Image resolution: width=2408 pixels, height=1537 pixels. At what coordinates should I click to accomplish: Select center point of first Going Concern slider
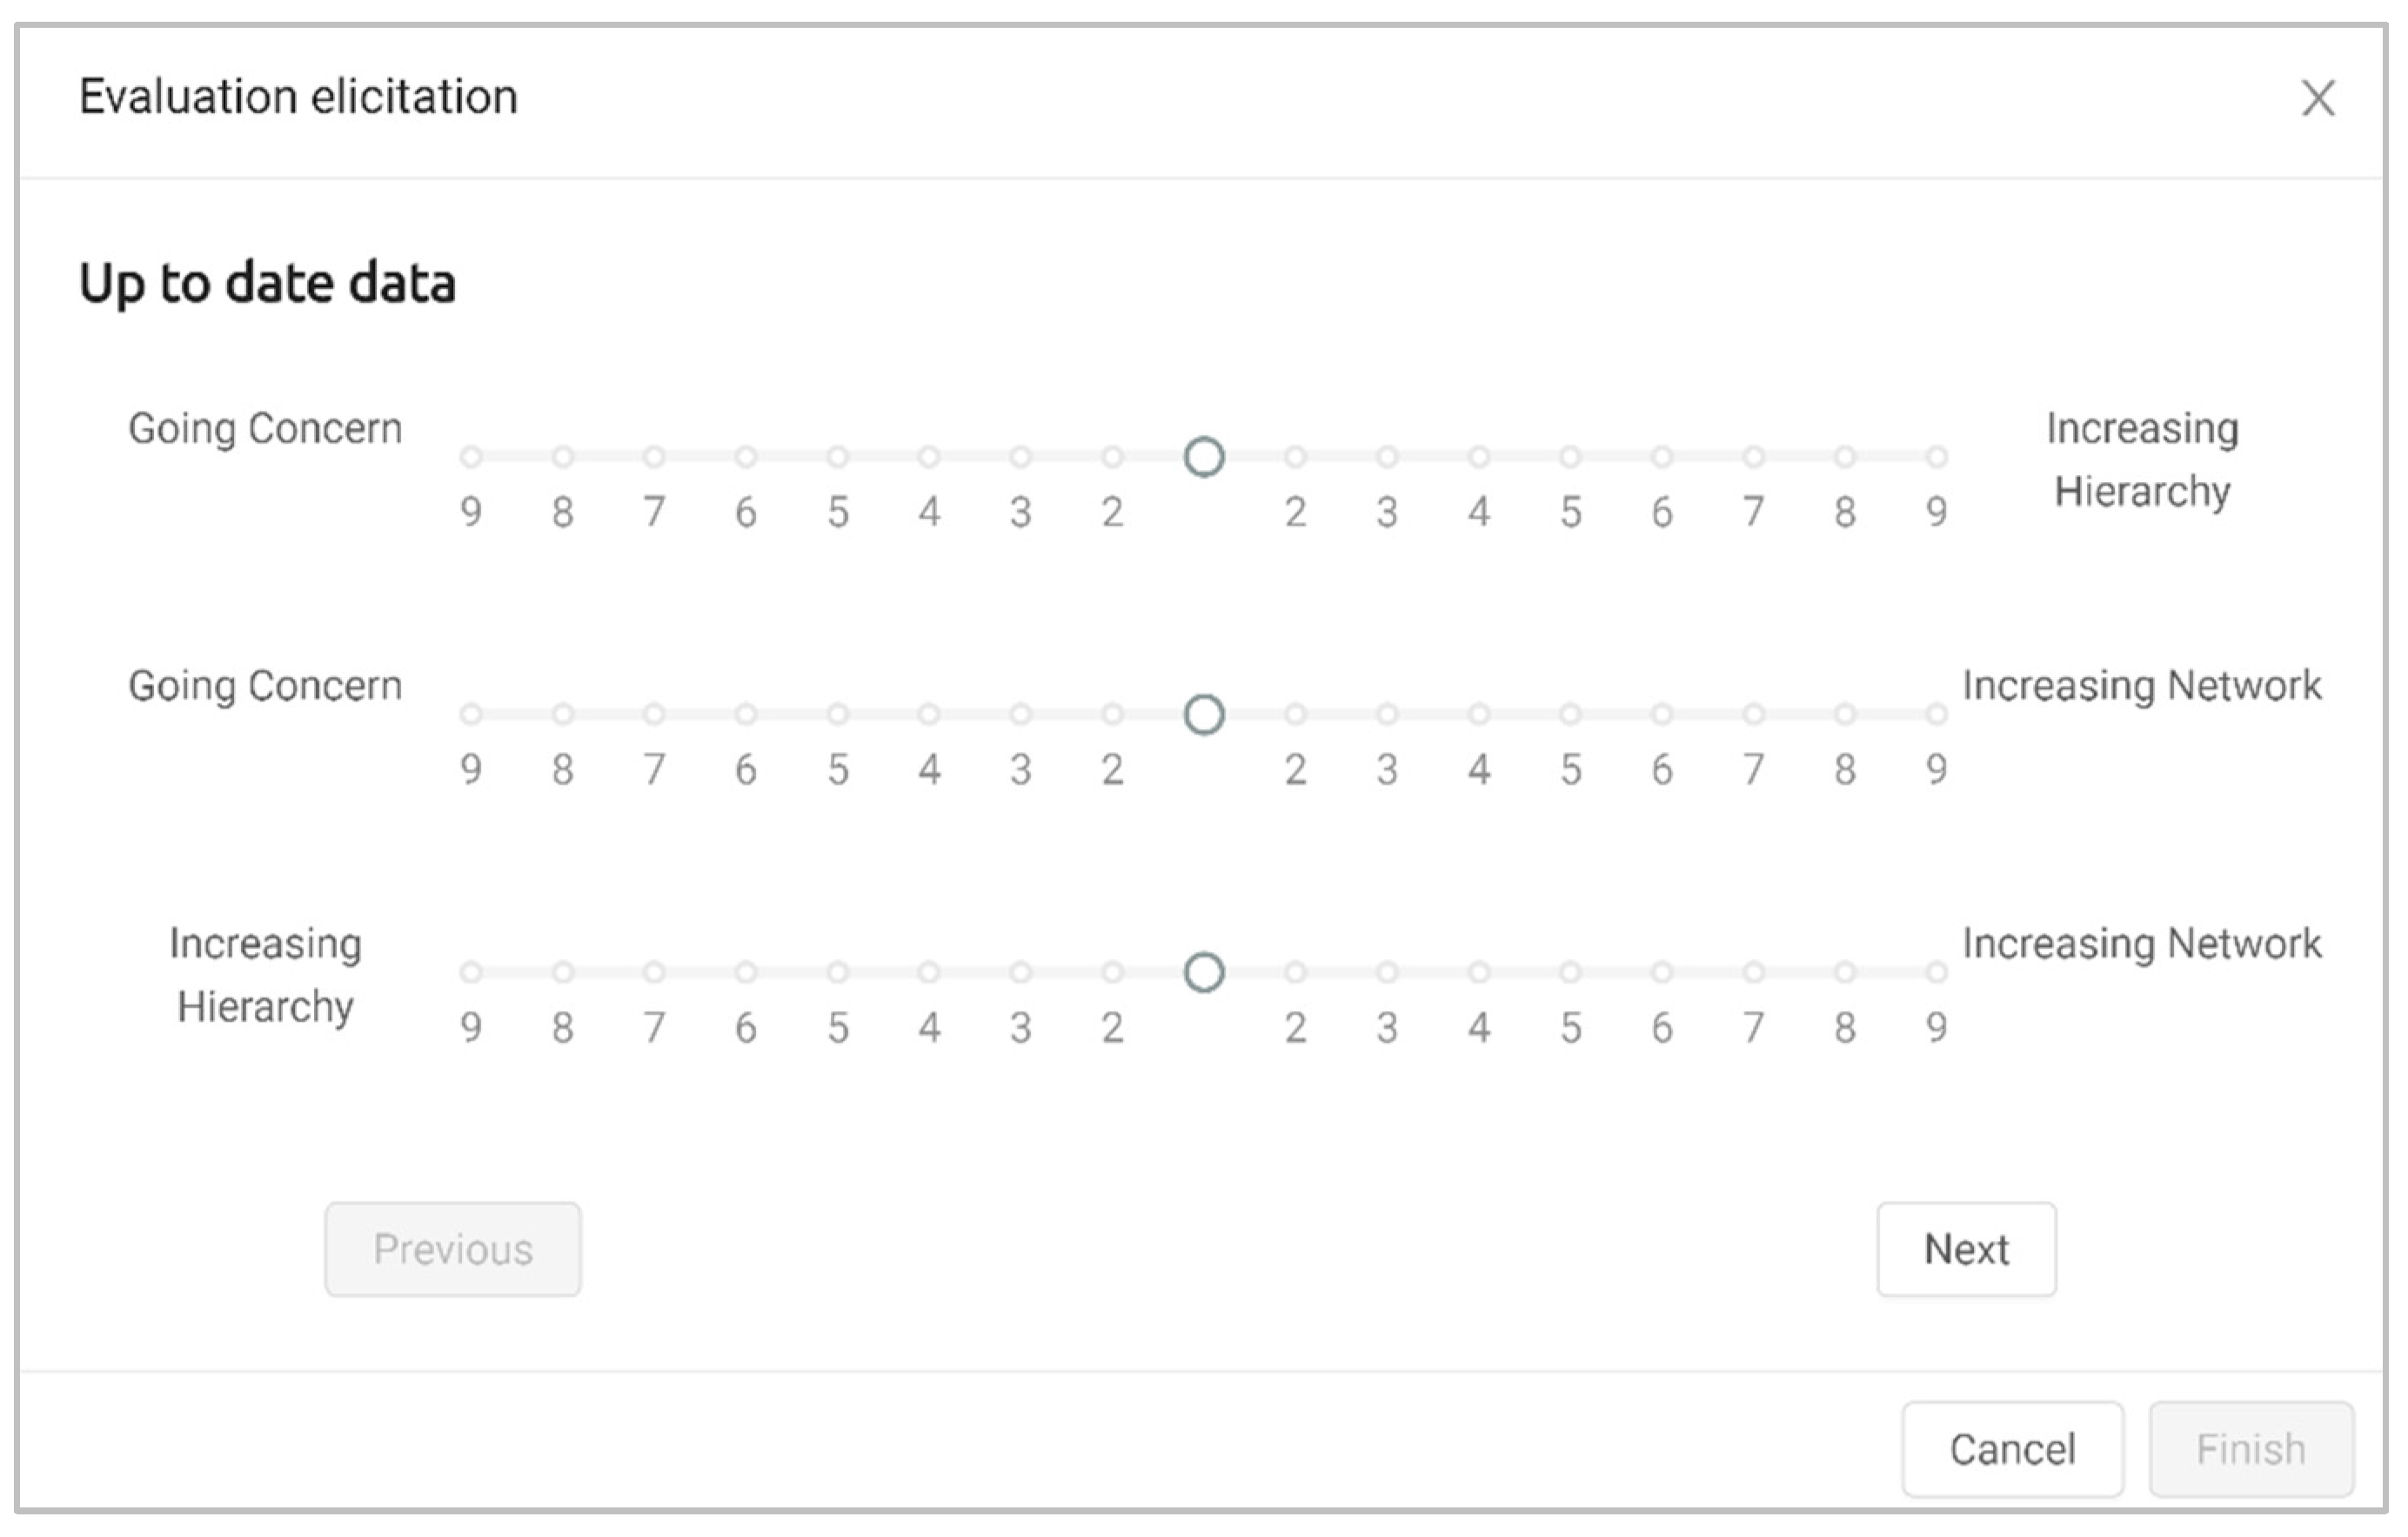(x=1204, y=457)
